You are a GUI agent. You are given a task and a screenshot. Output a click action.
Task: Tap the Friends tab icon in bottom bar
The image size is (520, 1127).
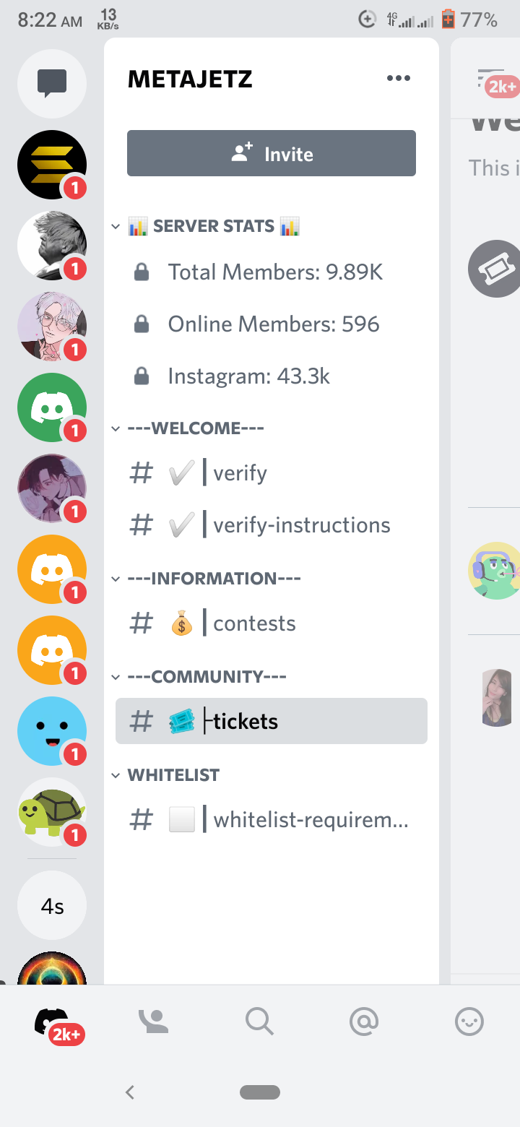(153, 1021)
